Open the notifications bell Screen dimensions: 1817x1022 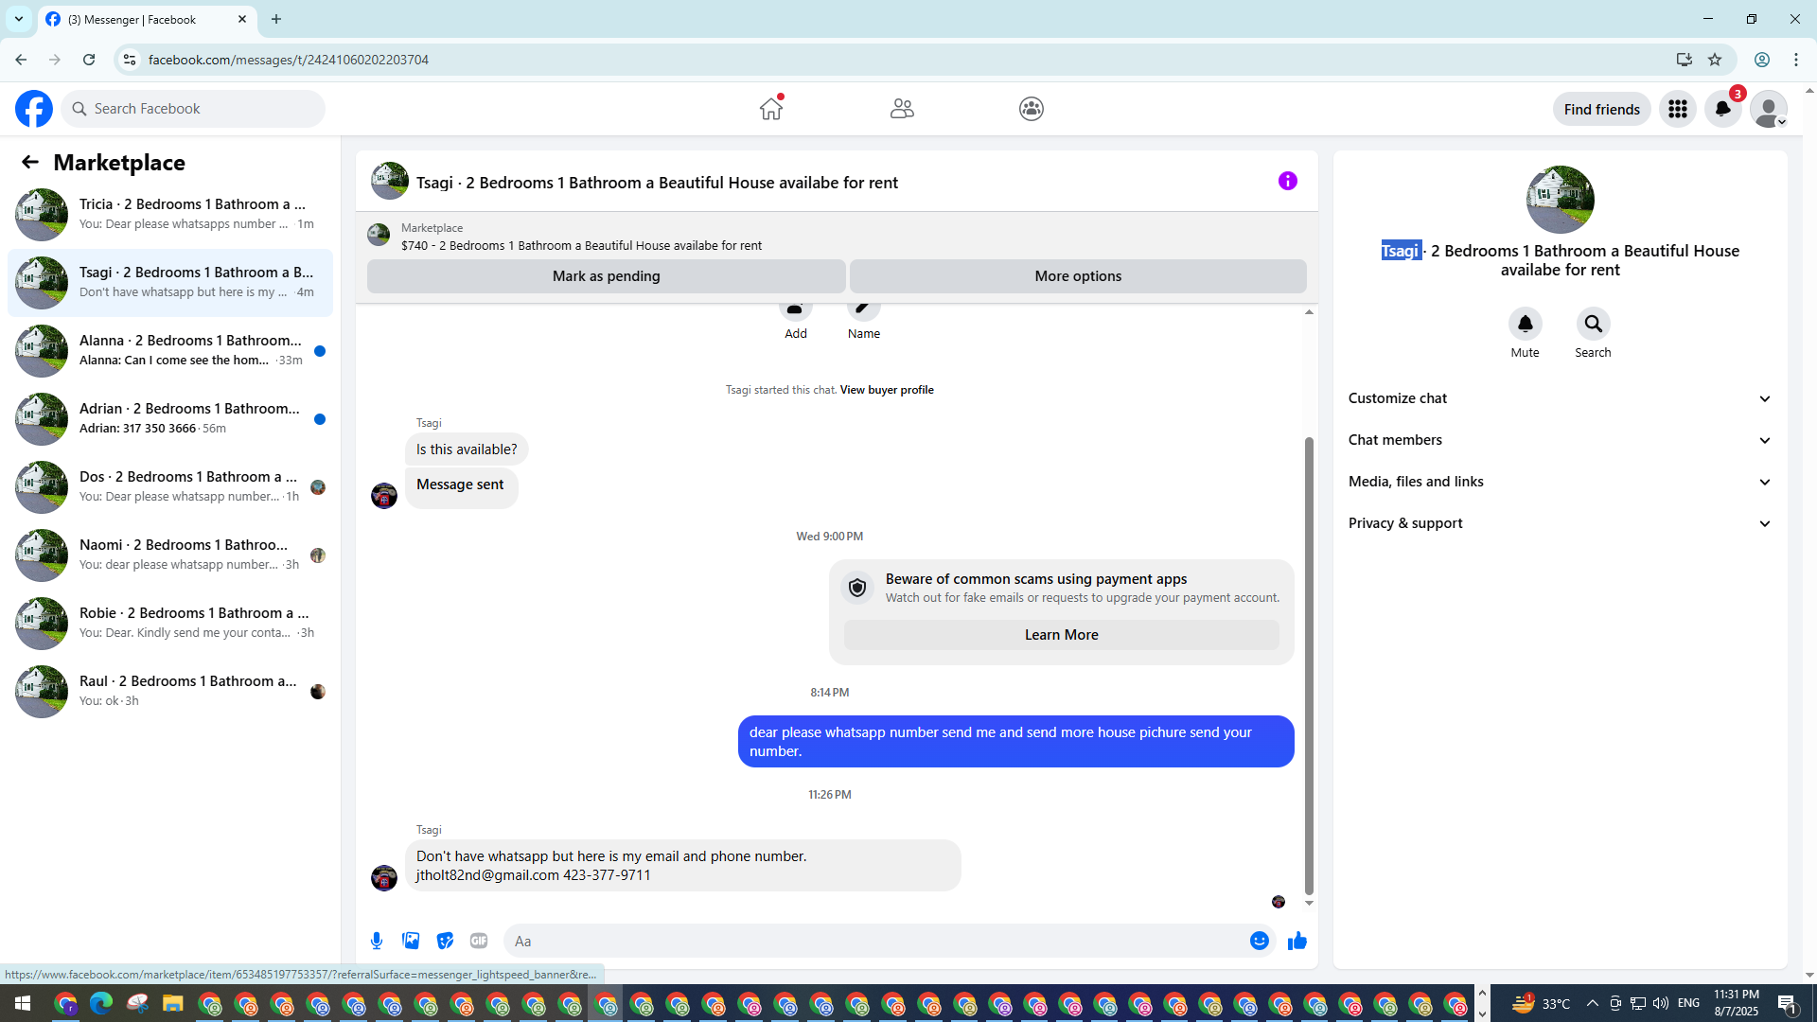tap(1722, 109)
